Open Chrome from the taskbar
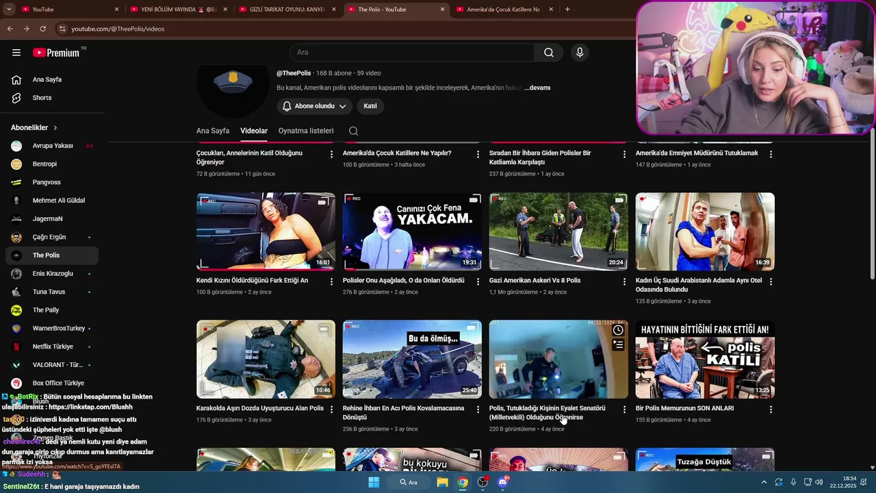Image resolution: width=876 pixels, height=493 pixels. 463,482
